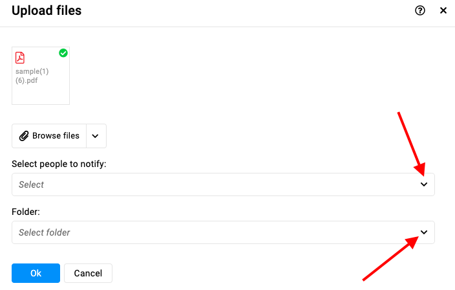Focus the Select folder field
Viewport: 455px width, 290px height.
[x=223, y=232]
